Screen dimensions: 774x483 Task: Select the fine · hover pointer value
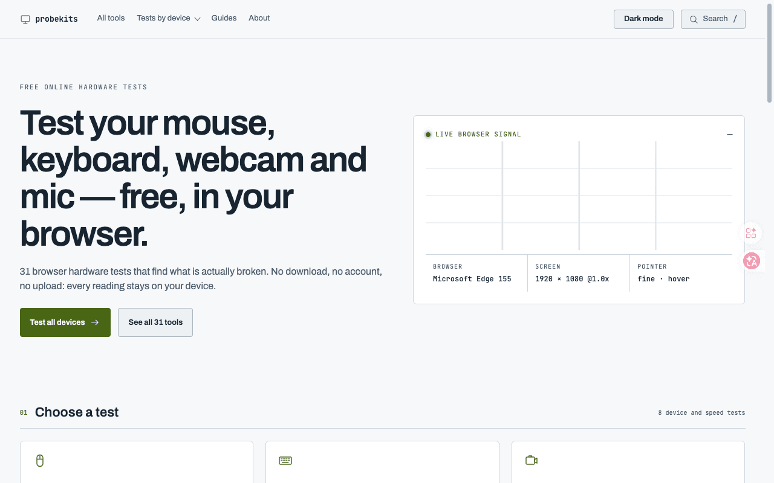tap(663, 279)
